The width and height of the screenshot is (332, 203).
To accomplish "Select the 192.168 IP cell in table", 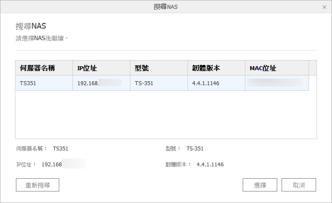I will pos(101,83).
